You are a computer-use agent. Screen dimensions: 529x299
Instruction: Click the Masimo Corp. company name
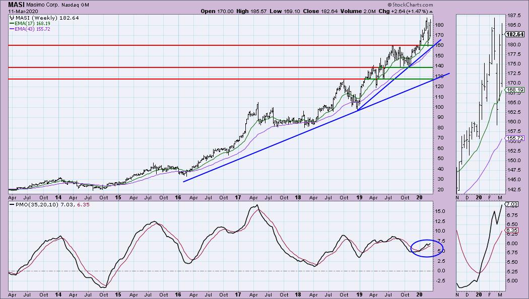click(43, 5)
